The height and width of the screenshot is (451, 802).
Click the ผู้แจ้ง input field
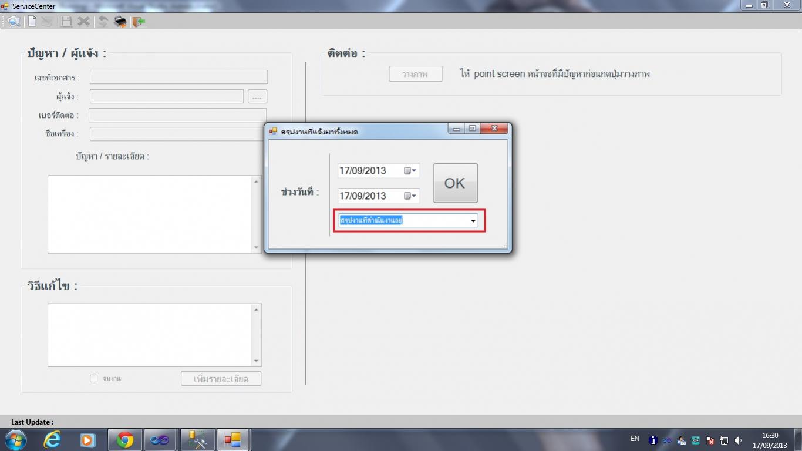tap(167, 96)
